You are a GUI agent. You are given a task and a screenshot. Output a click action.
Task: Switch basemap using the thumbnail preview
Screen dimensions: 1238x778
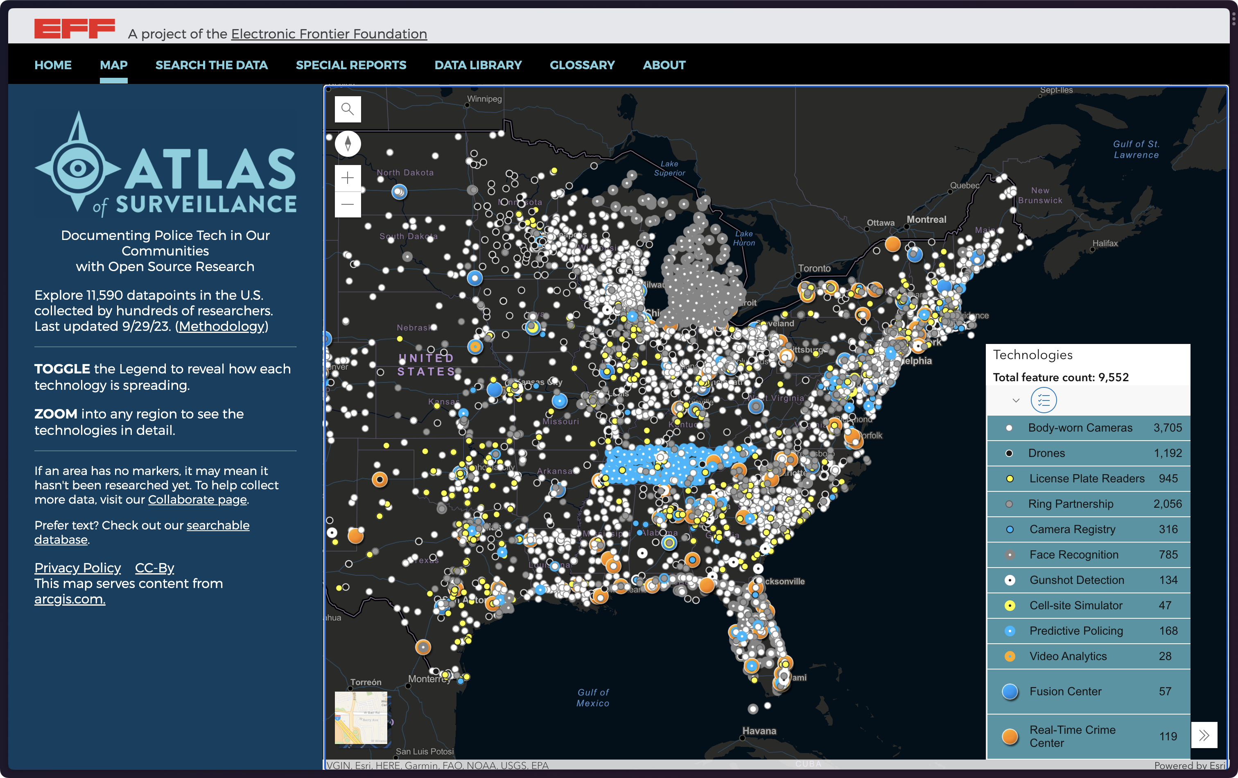361,717
